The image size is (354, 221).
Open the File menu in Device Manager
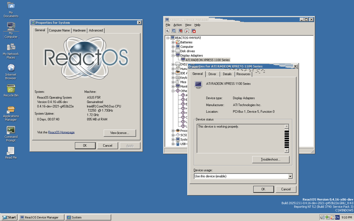[x=168, y=25]
